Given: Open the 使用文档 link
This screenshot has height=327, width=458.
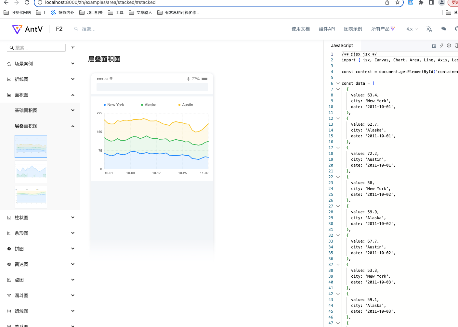Looking at the screenshot, I should click(300, 29).
